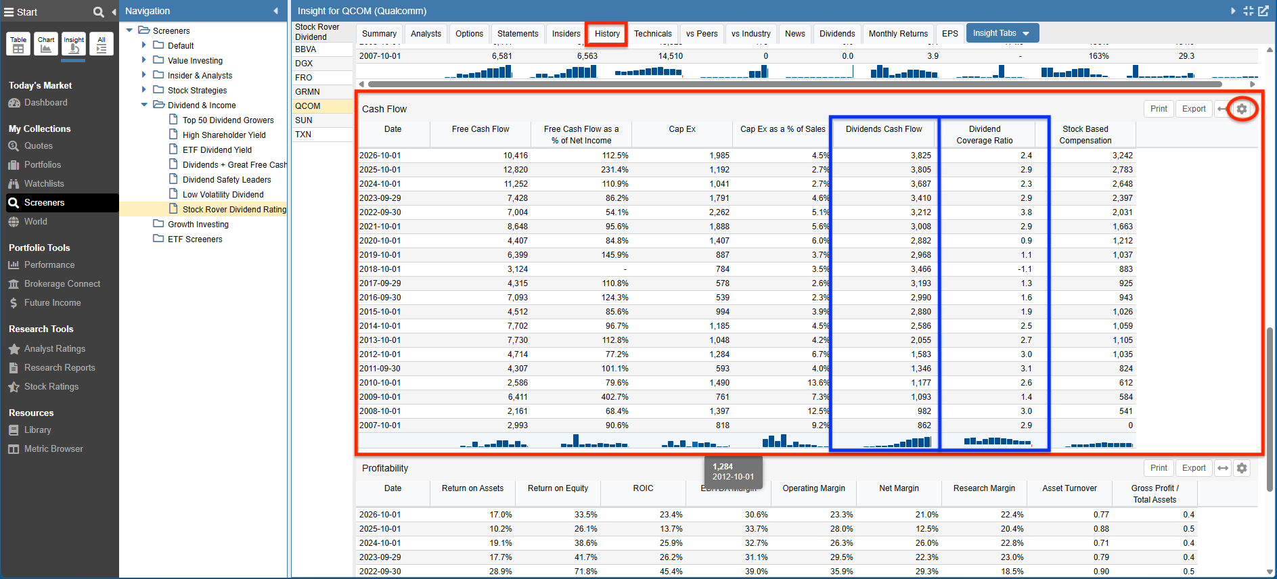Open Portfolios in the sidebar
This screenshot has width=1277, height=579.
[43, 165]
